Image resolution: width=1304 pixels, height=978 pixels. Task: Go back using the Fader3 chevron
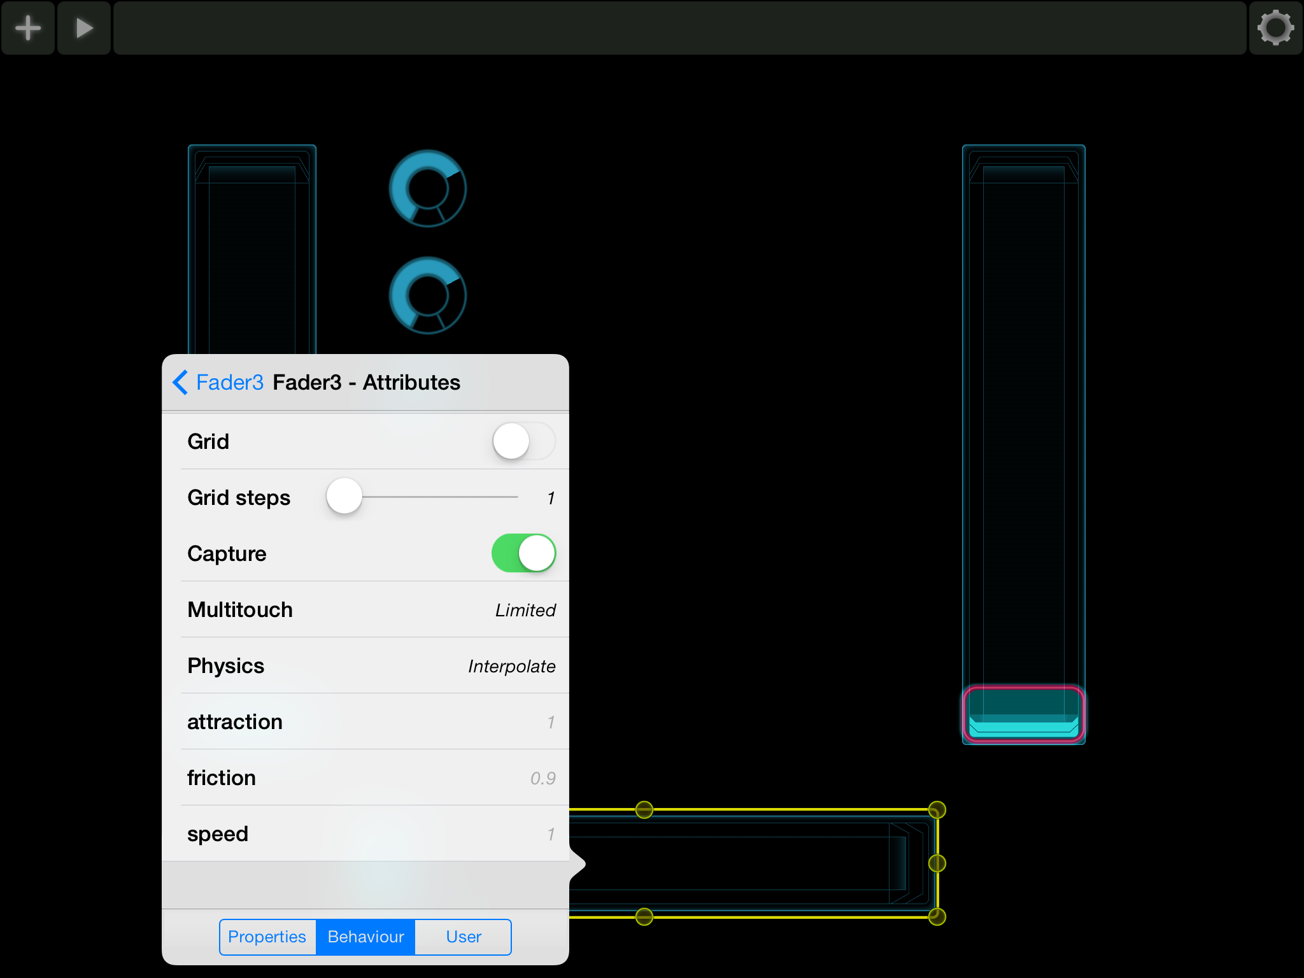click(x=217, y=382)
